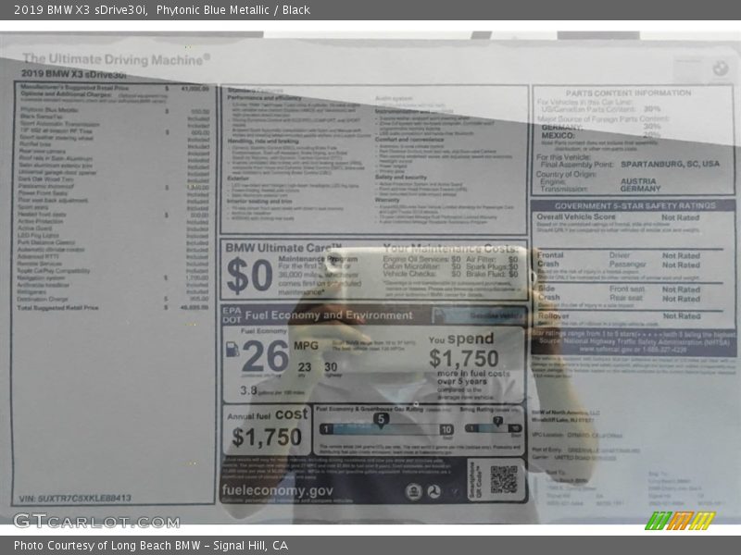The image size is (741, 555).
Task: Click 'GOVERNMENT 5-STAR SAFETY RATINGS' header
Action: point(635,205)
